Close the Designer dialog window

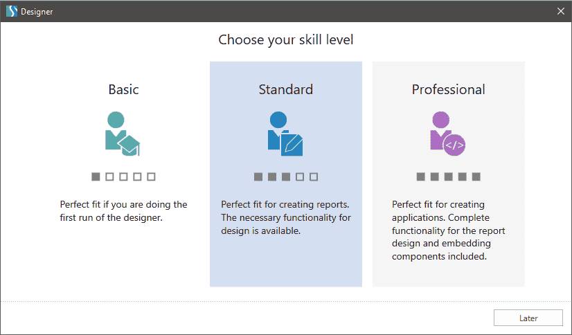tap(561, 11)
